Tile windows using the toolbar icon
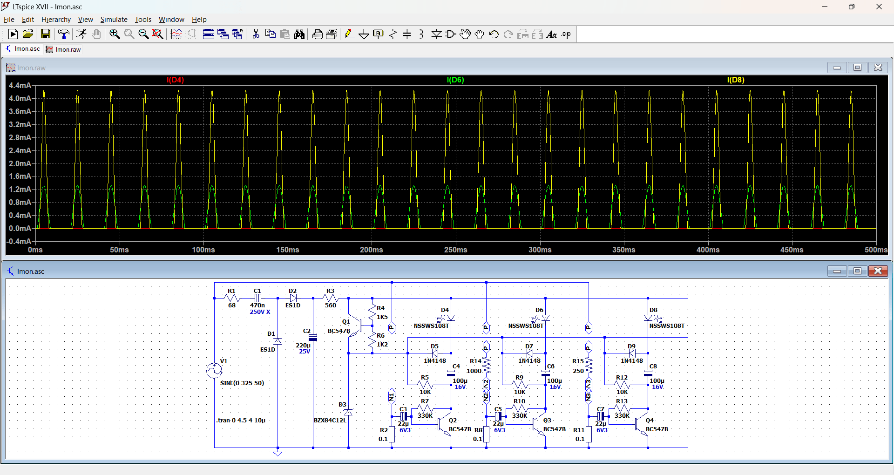The height and width of the screenshot is (475, 894). [x=209, y=34]
